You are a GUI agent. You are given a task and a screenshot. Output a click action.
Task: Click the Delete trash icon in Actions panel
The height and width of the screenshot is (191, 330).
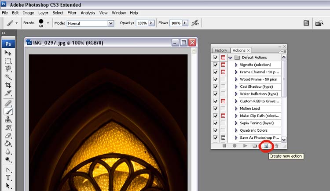276,146
